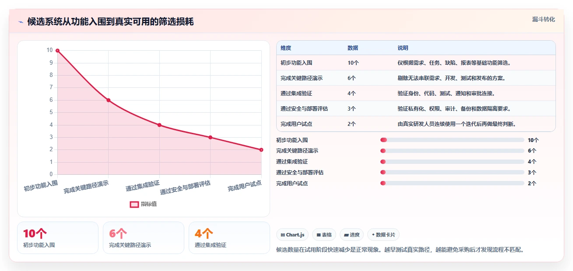Click the table value 4个
Screen dimensions: 573x271
(352, 94)
